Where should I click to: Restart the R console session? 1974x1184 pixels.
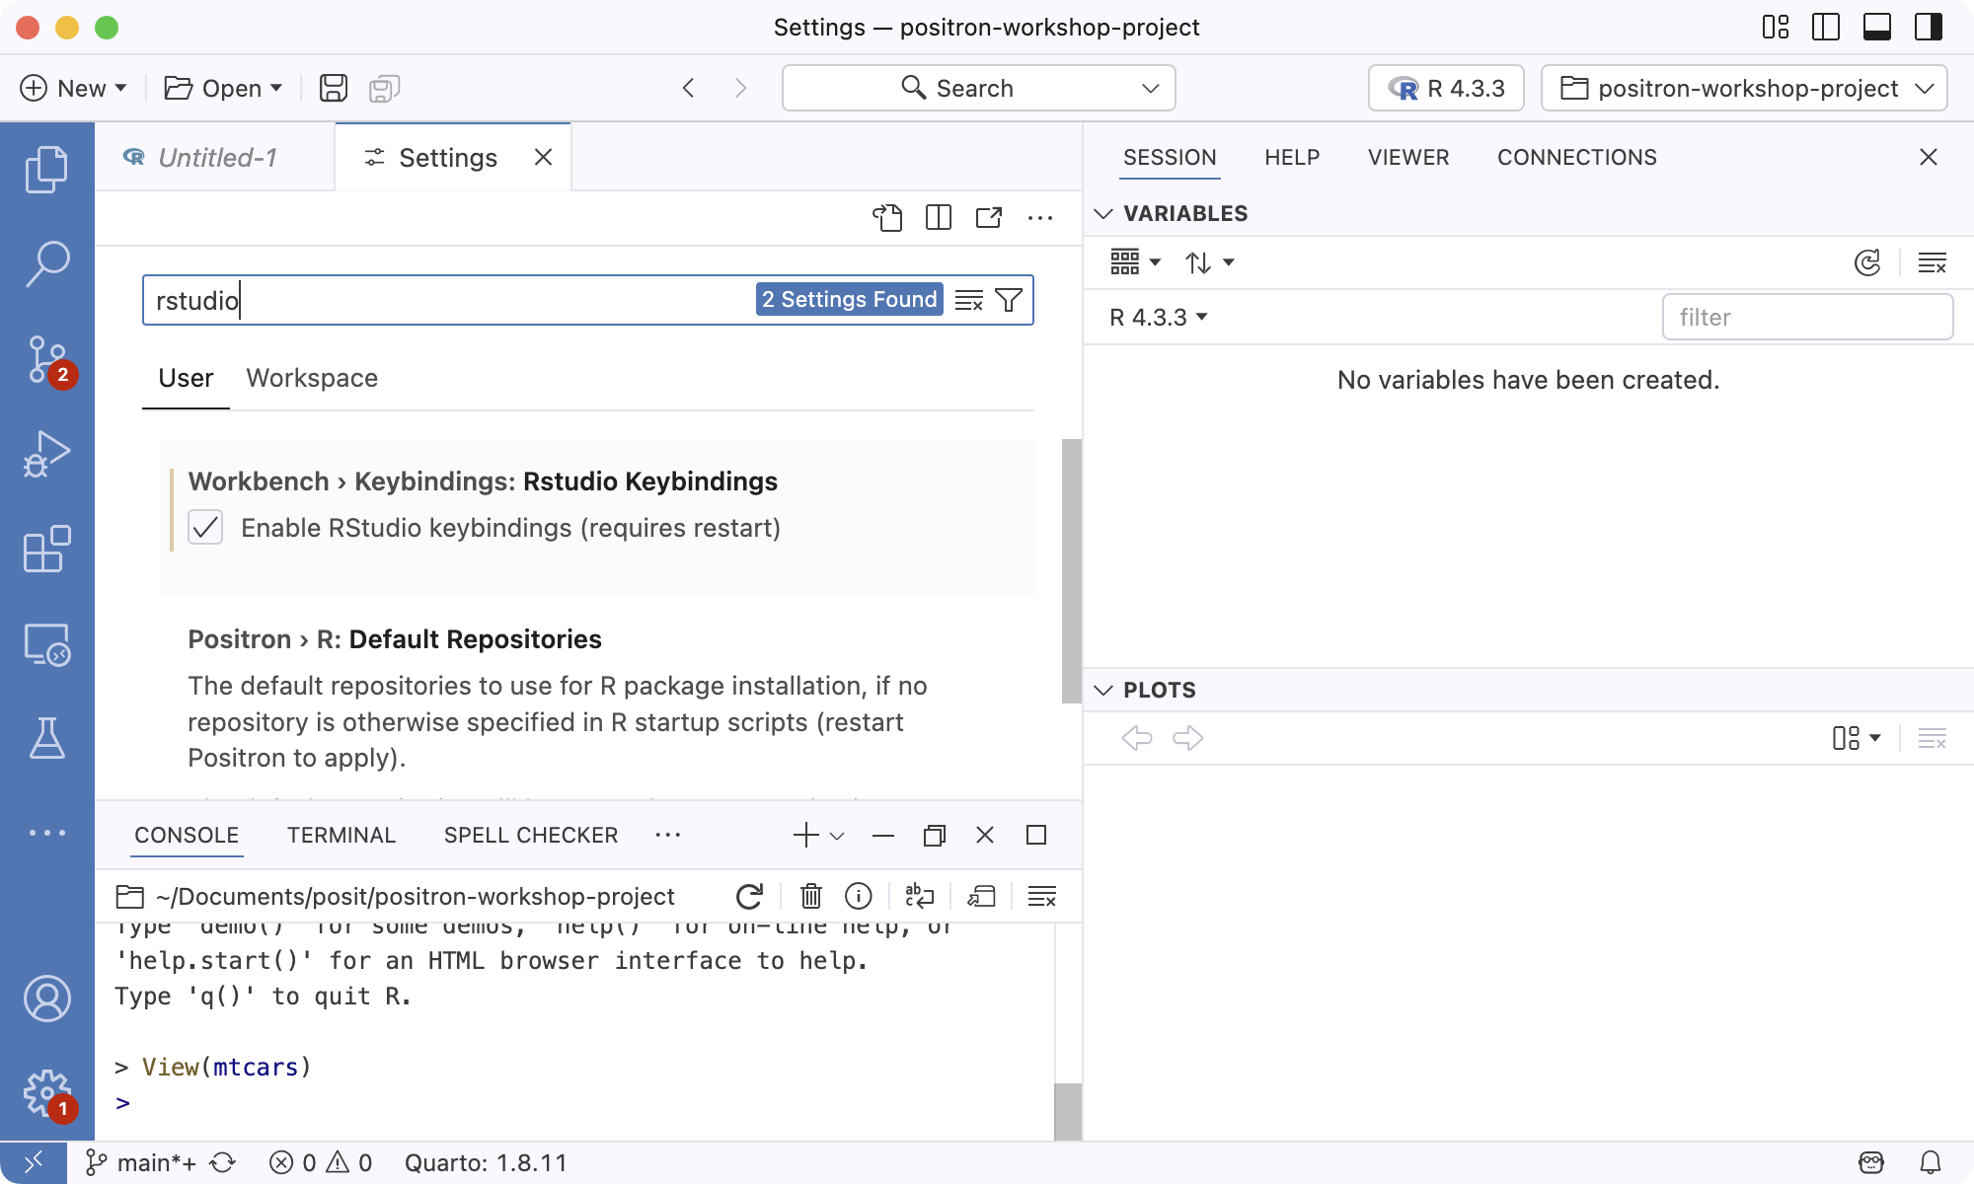pos(749,896)
